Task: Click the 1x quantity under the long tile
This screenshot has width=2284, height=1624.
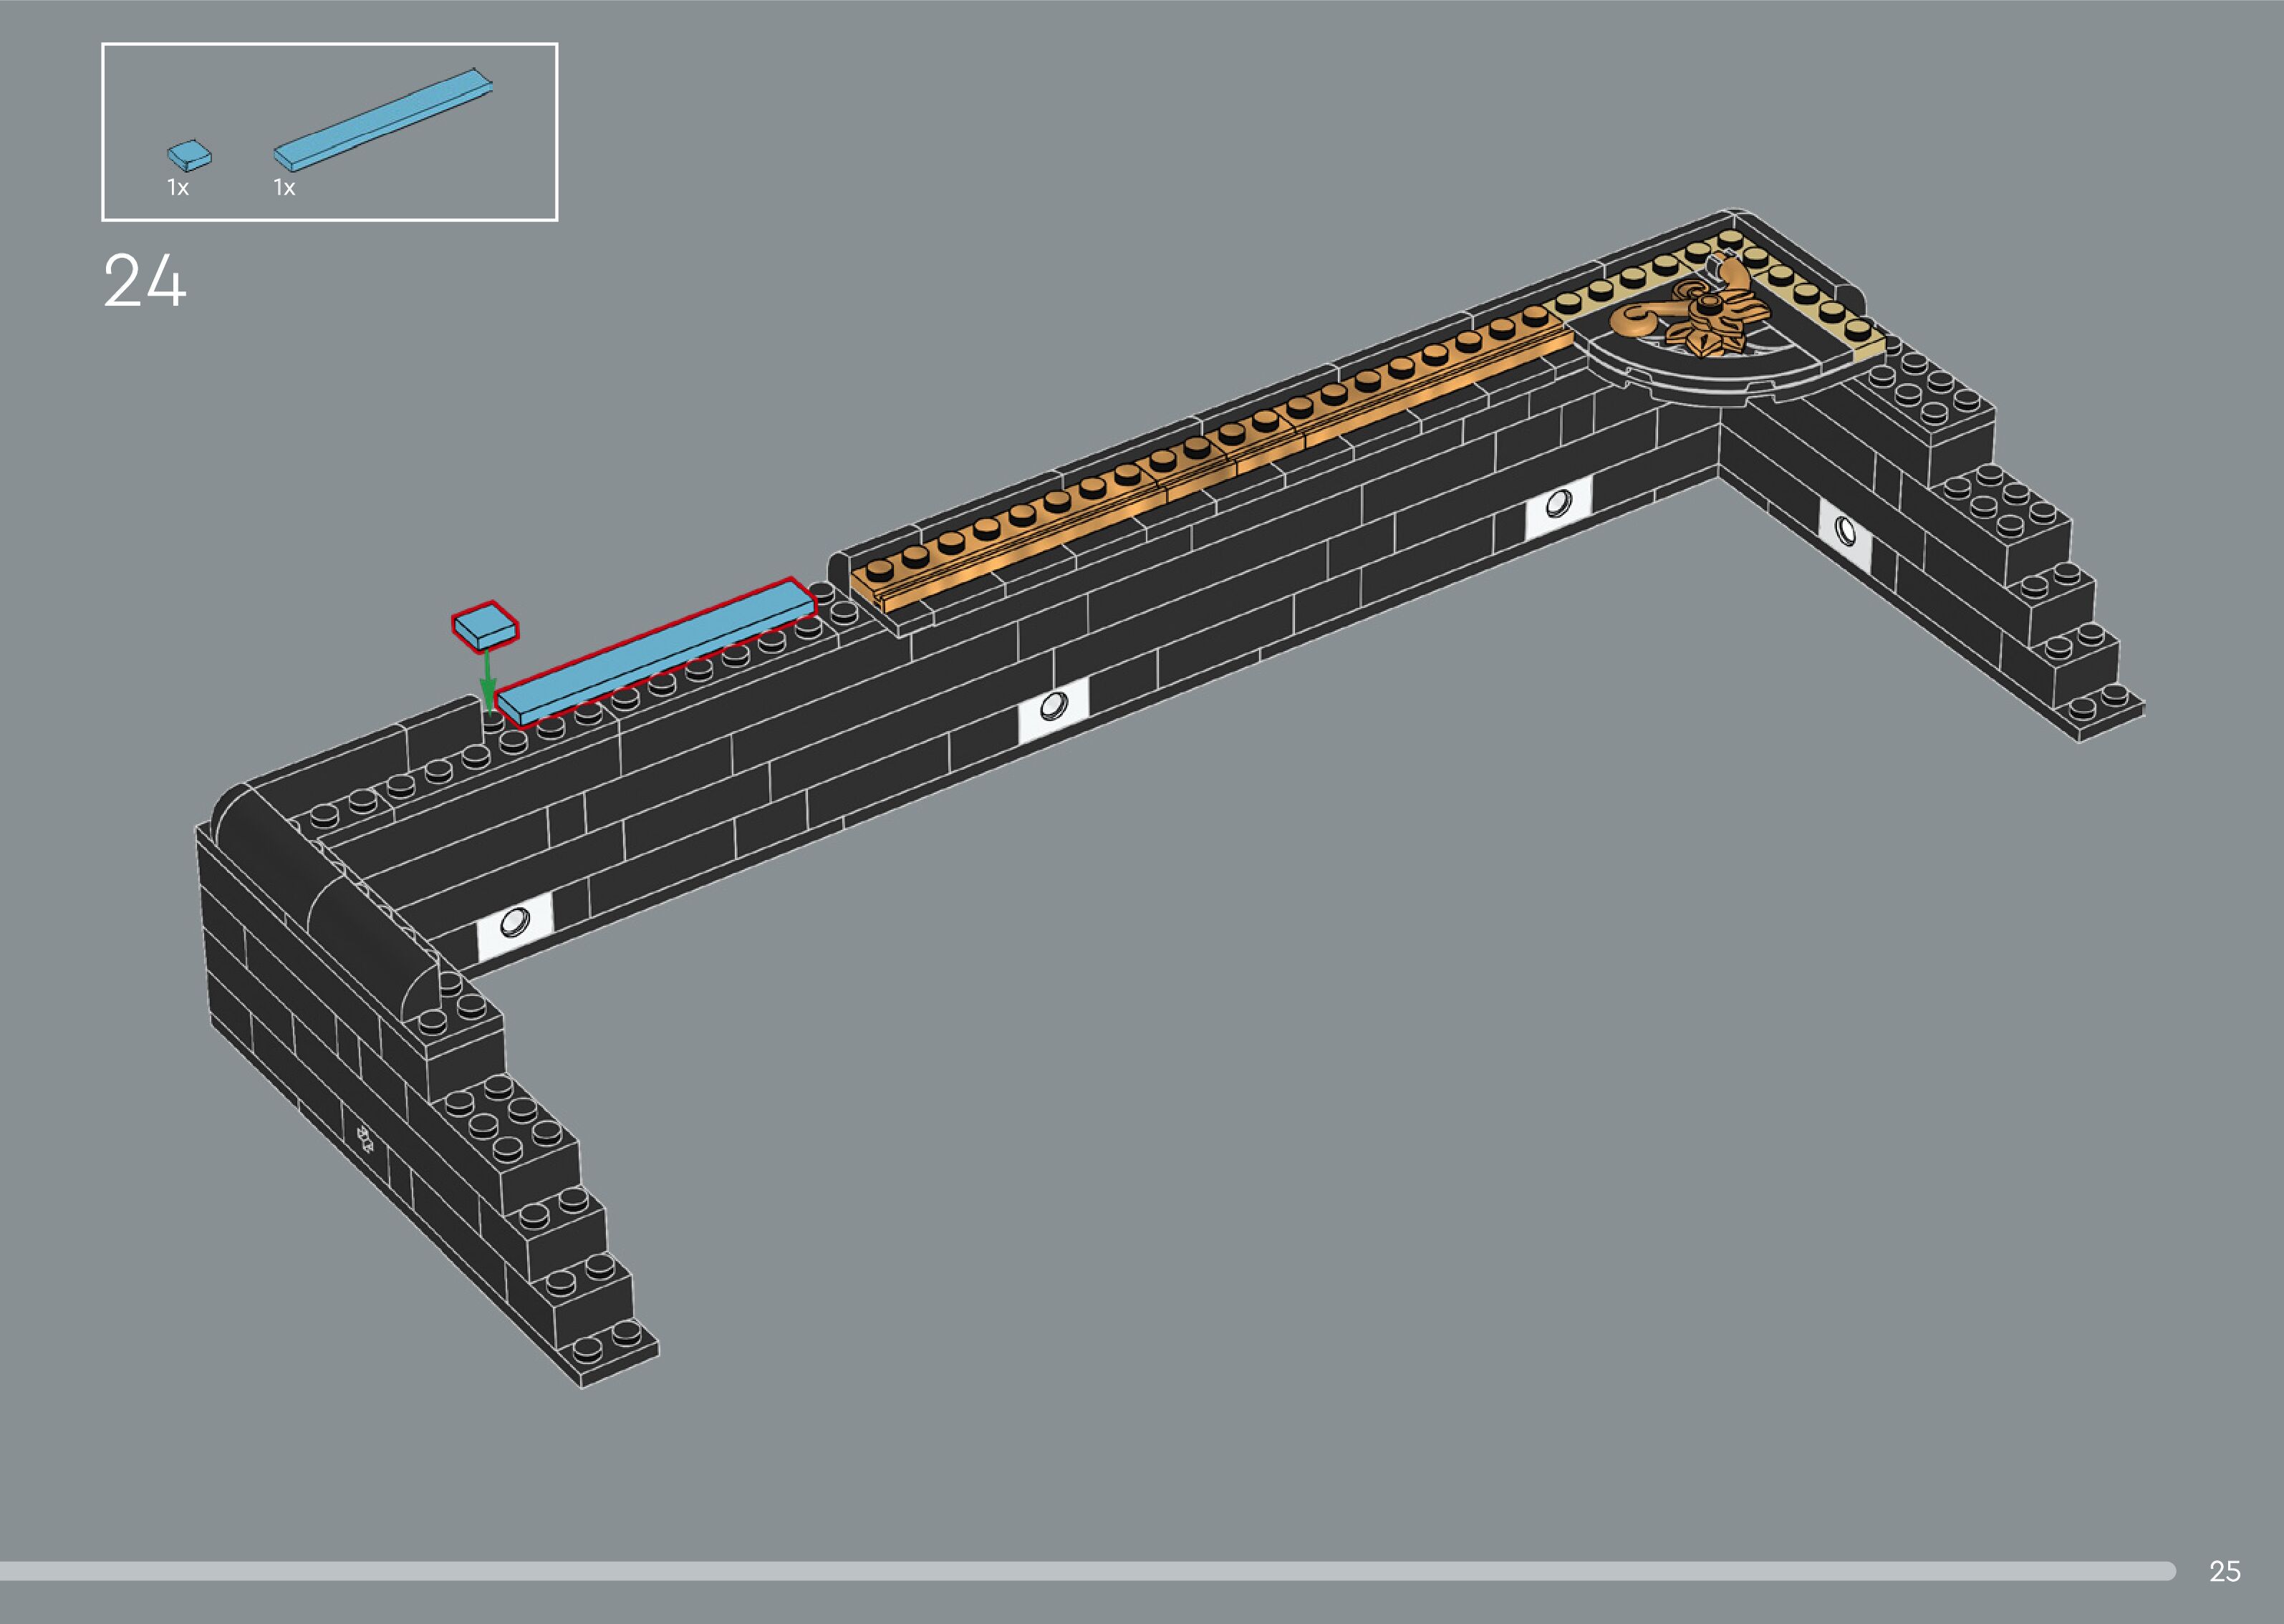Action: point(284,188)
